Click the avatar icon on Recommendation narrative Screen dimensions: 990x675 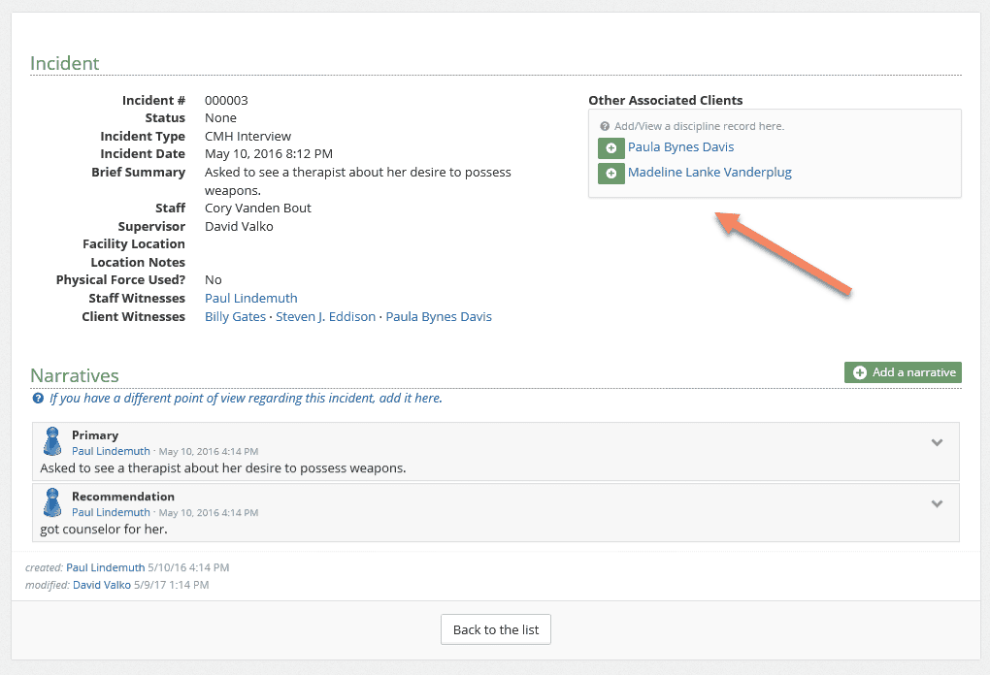coord(53,502)
